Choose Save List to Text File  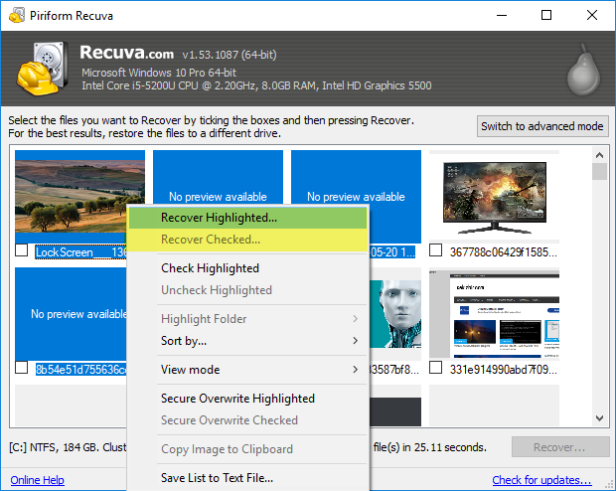point(248,478)
